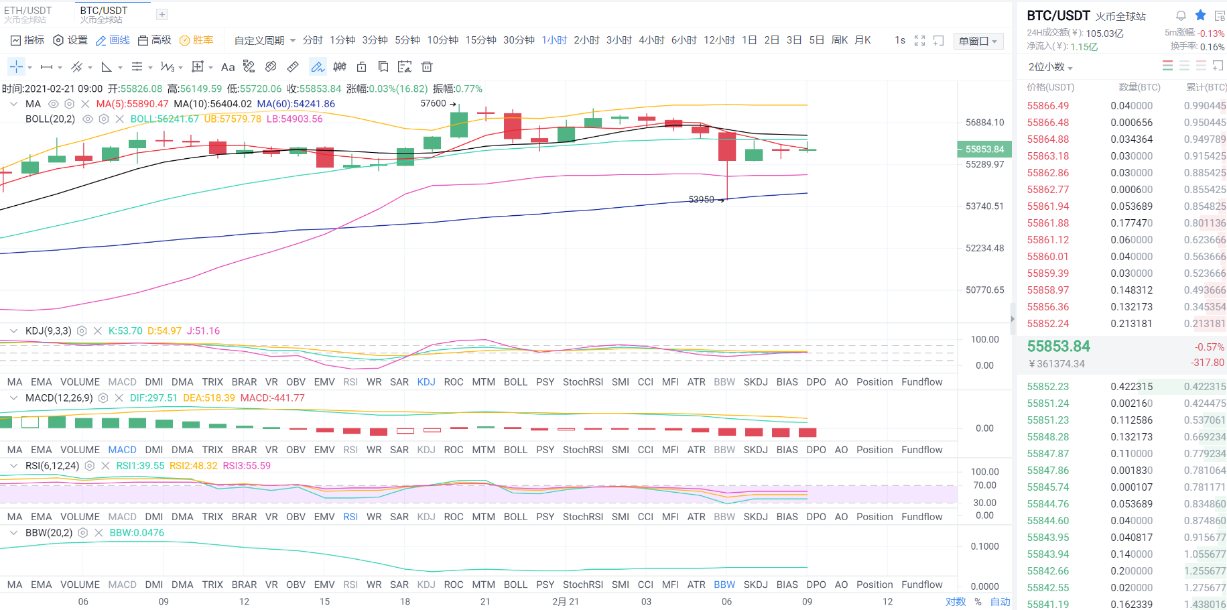The image size is (1227, 610).
Task: Toggle visibility of the MA indicator
Action: (53, 104)
